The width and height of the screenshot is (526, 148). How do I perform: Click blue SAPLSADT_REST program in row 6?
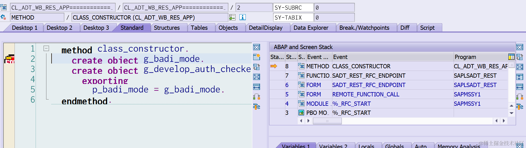(x=475, y=85)
